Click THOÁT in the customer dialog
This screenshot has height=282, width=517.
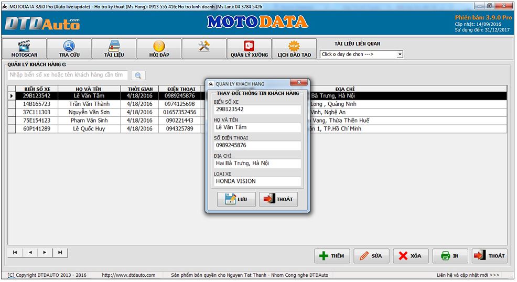278,199
